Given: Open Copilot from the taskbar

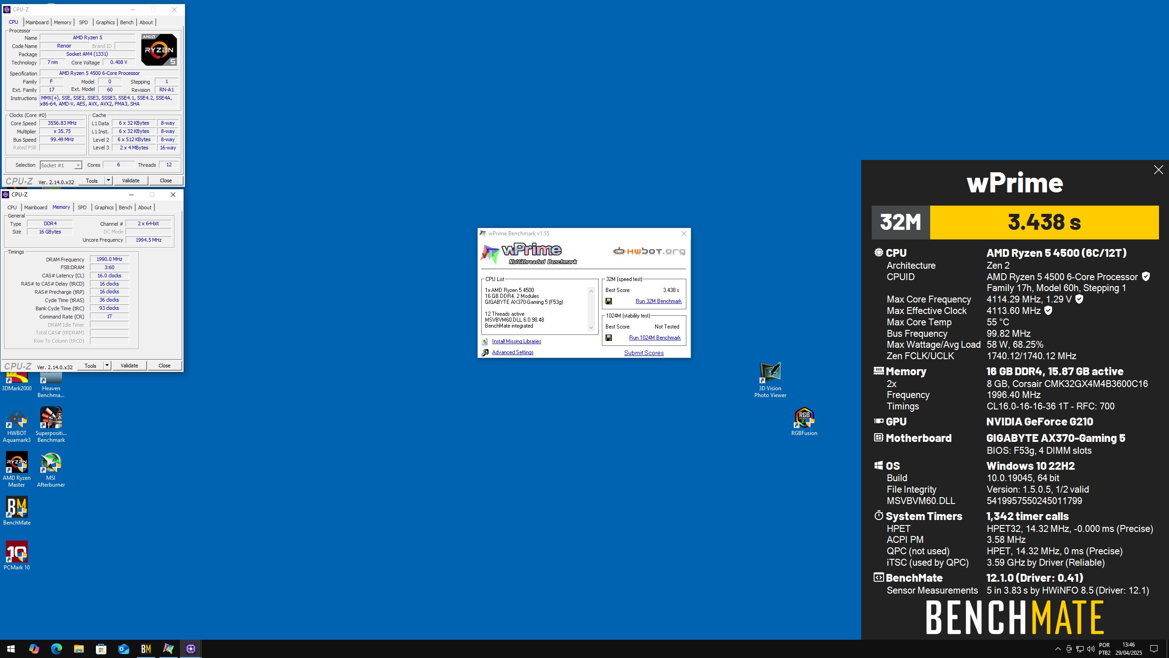Looking at the screenshot, I should (34, 648).
